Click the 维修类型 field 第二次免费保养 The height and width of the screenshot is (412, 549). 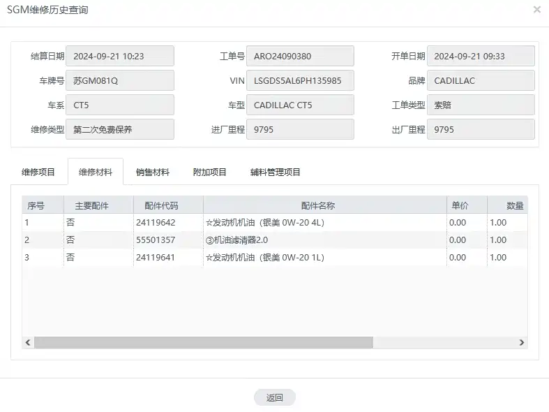120,130
